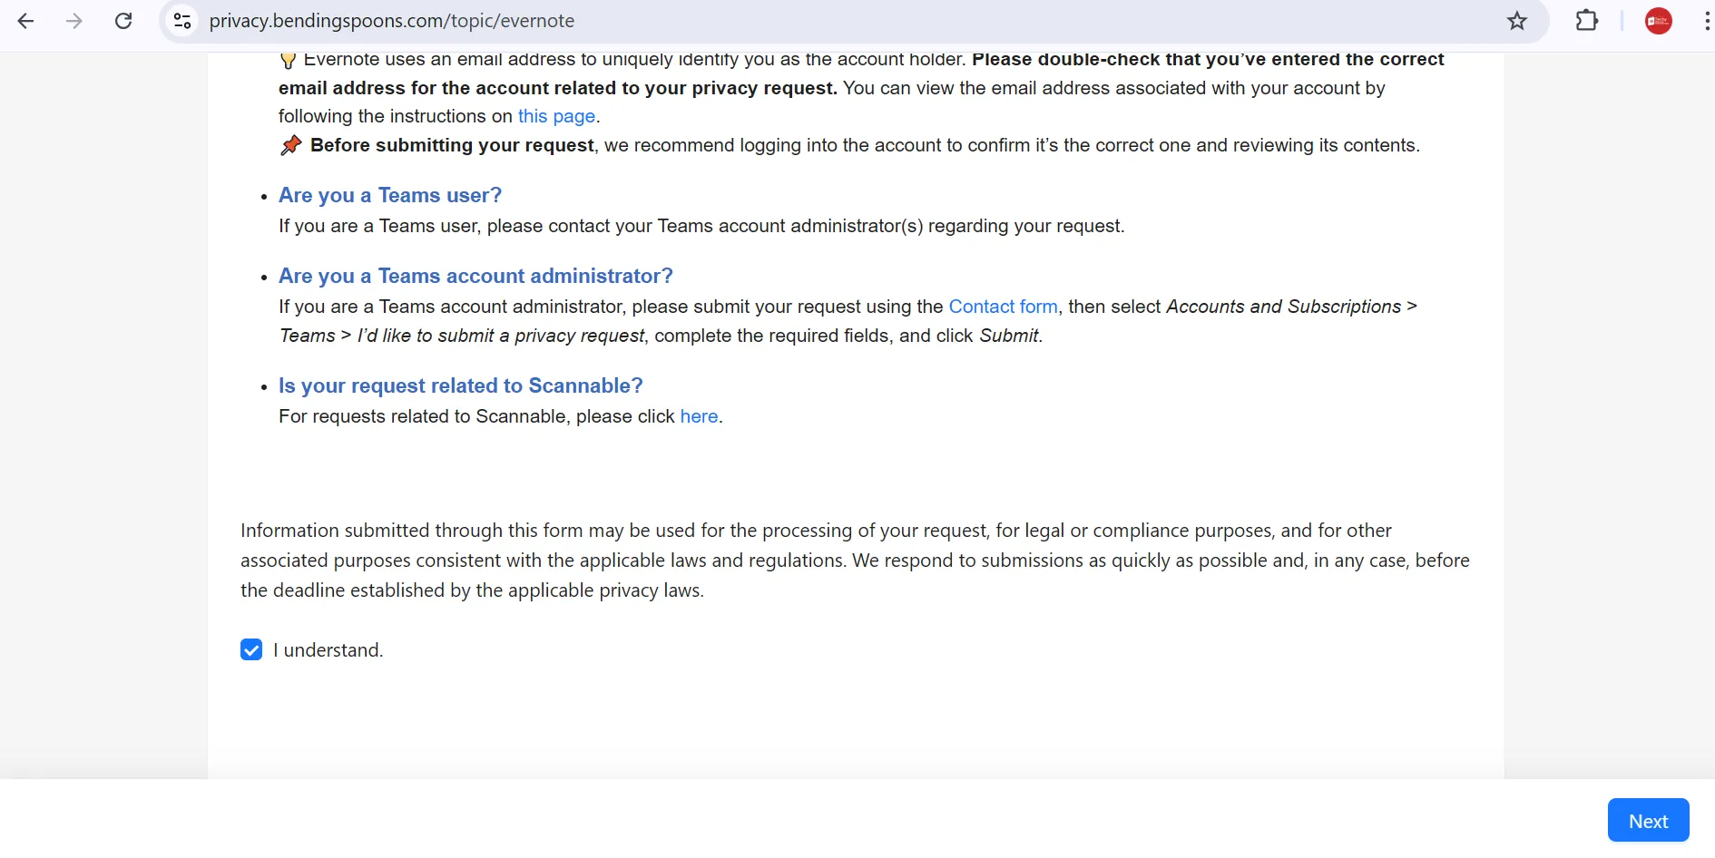
Task: Click the red pushpin emoji icon
Action: pyautogui.click(x=291, y=145)
